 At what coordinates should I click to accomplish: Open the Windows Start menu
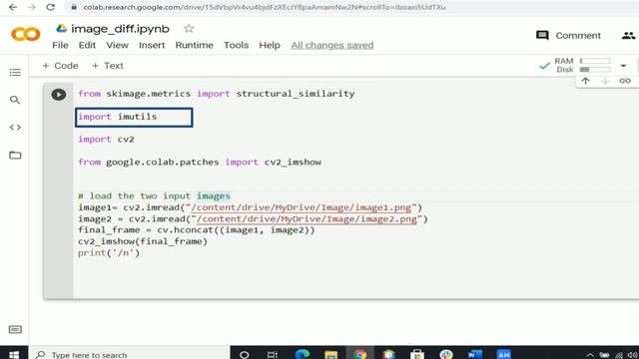[x=14, y=355]
